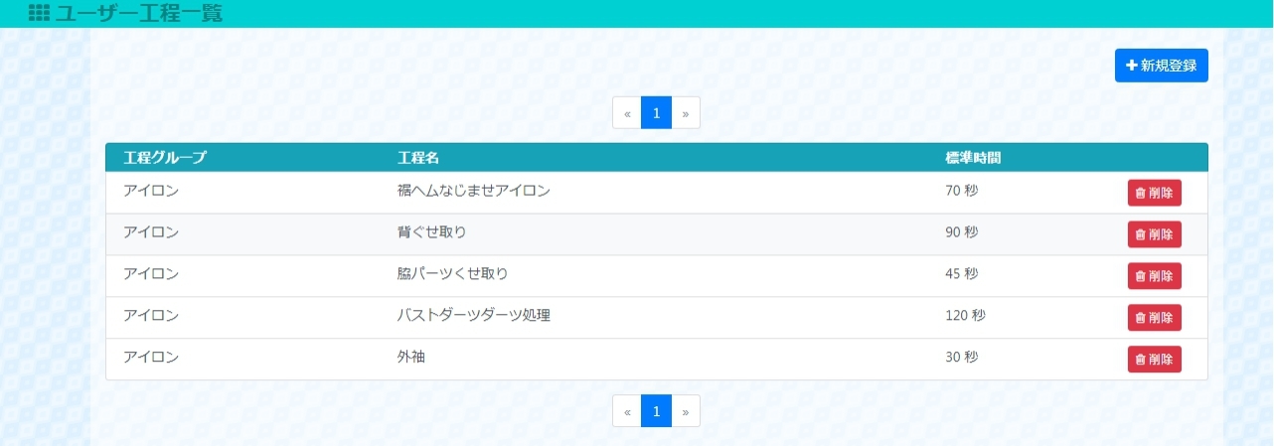Go to next page in bottom pagination
The width and height of the screenshot is (1274, 446).
[x=686, y=410]
